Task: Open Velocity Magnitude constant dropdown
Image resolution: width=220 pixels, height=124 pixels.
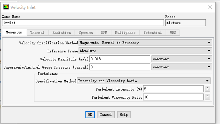Action: (182, 59)
